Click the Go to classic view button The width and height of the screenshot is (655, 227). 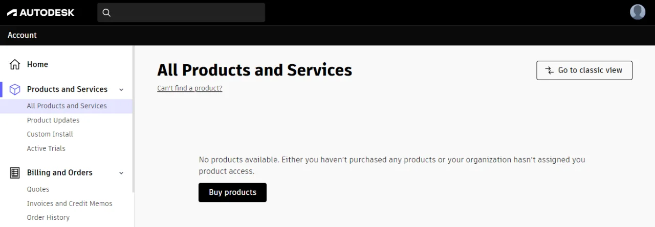(584, 70)
